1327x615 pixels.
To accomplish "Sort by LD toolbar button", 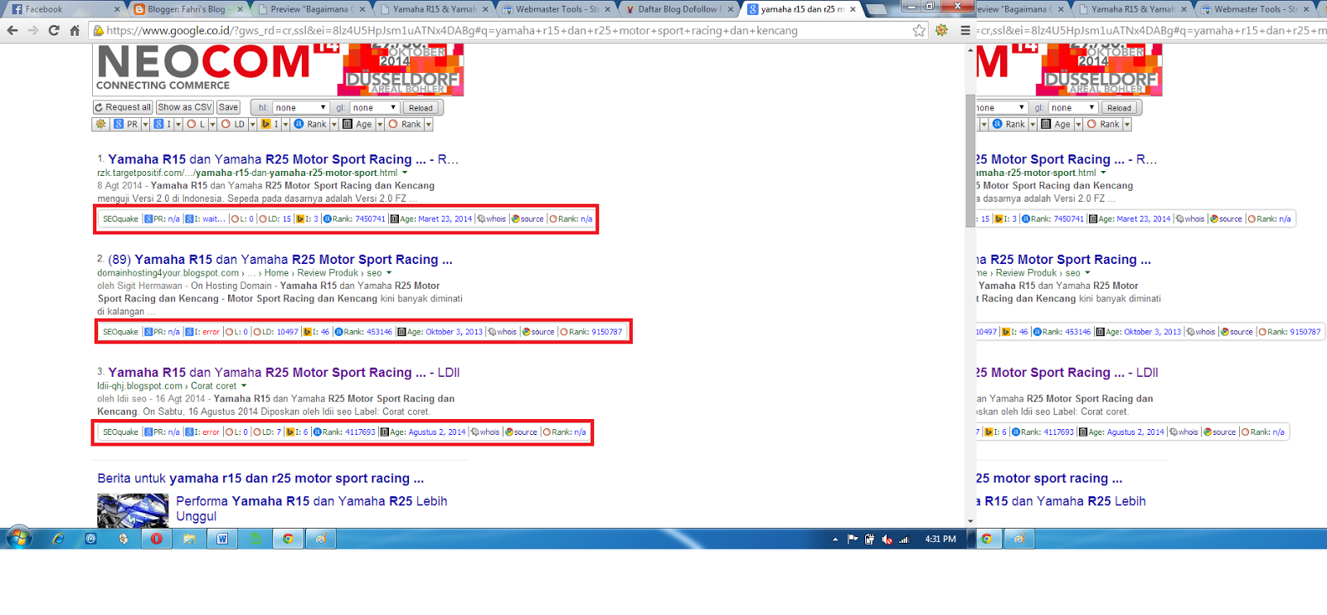I will [233, 124].
